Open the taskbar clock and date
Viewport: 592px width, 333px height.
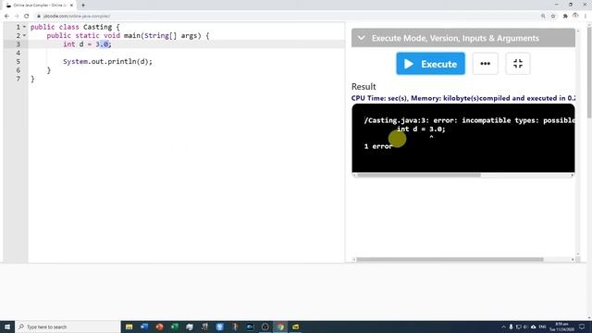point(561,327)
